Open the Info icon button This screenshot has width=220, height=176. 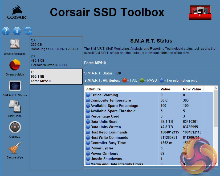pyautogui.click(x=17, y=31)
